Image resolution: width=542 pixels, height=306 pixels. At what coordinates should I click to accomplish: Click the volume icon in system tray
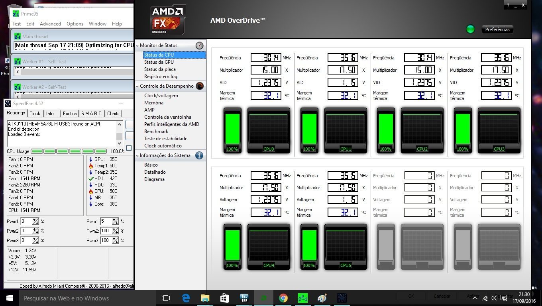[x=494, y=298]
